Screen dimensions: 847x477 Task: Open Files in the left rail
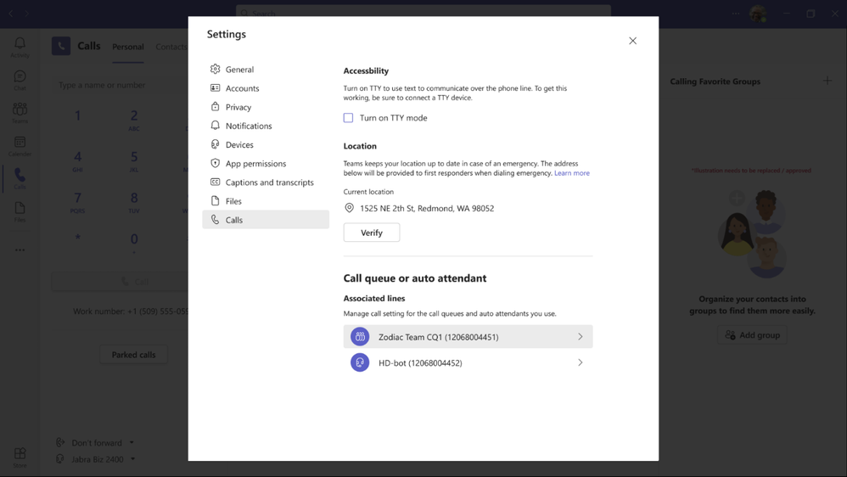point(20,211)
